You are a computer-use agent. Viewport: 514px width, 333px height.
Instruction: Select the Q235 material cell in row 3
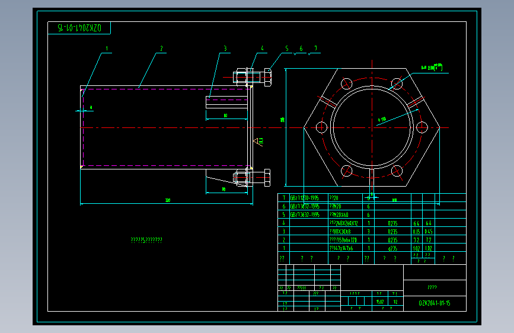[x=392, y=232]
